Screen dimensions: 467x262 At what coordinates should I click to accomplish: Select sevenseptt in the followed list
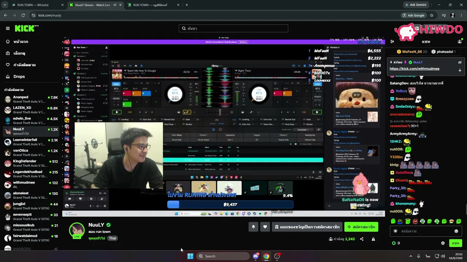click(31, 217)
